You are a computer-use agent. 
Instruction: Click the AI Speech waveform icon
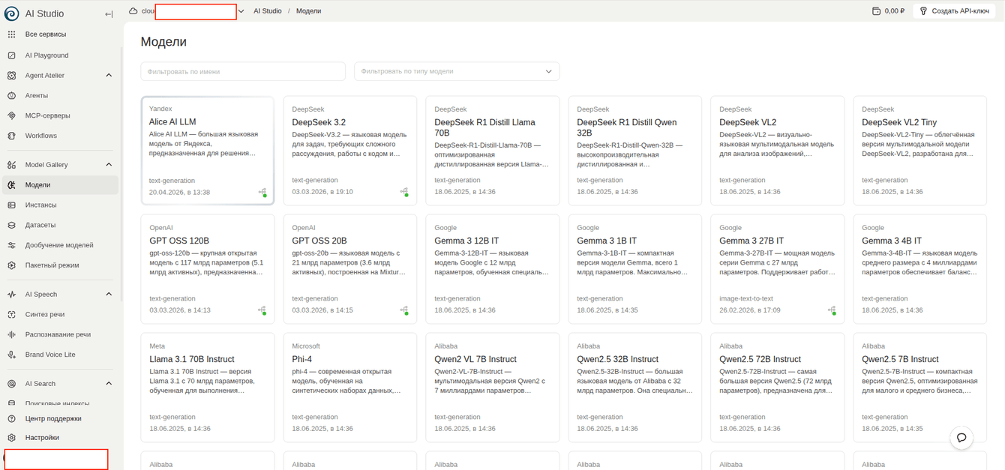pyautogui.click(x=11, y=295)
